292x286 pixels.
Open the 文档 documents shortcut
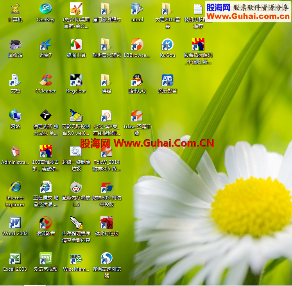click(x=15, y=80)
